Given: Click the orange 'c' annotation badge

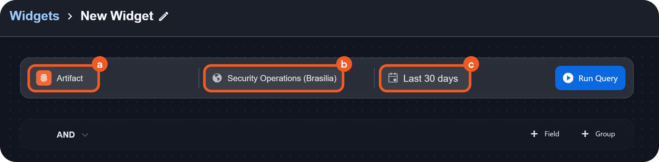Looking at the screenshot, I should [471, 64].
